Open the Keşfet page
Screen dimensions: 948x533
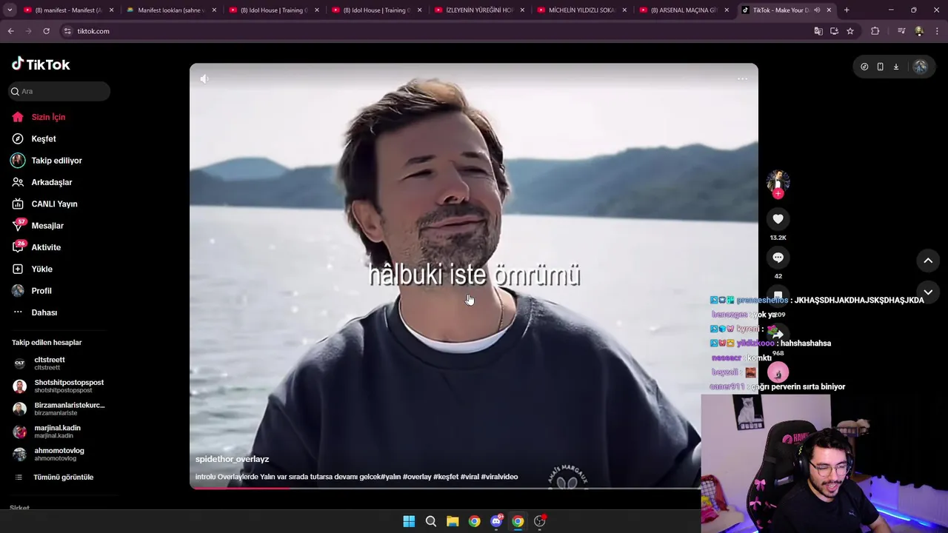click(x=43, y=138)
